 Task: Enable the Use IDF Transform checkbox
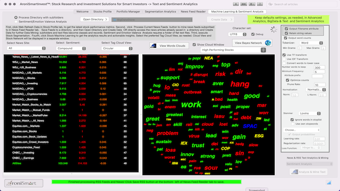(284, 59)
